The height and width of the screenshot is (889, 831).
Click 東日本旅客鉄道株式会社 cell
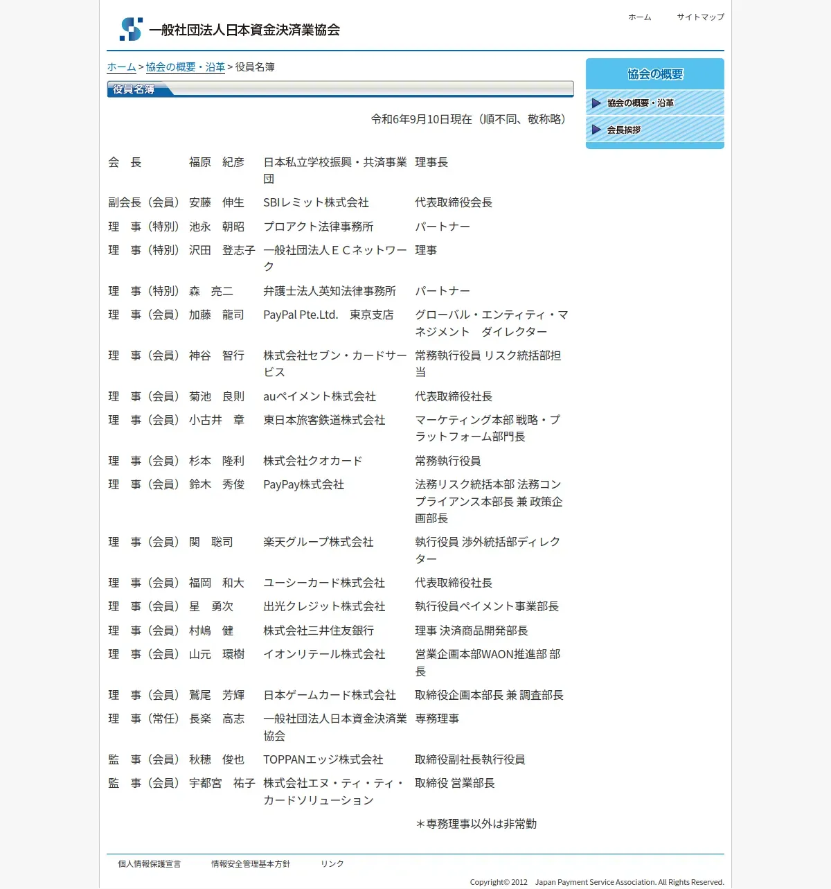coord(324,420)
